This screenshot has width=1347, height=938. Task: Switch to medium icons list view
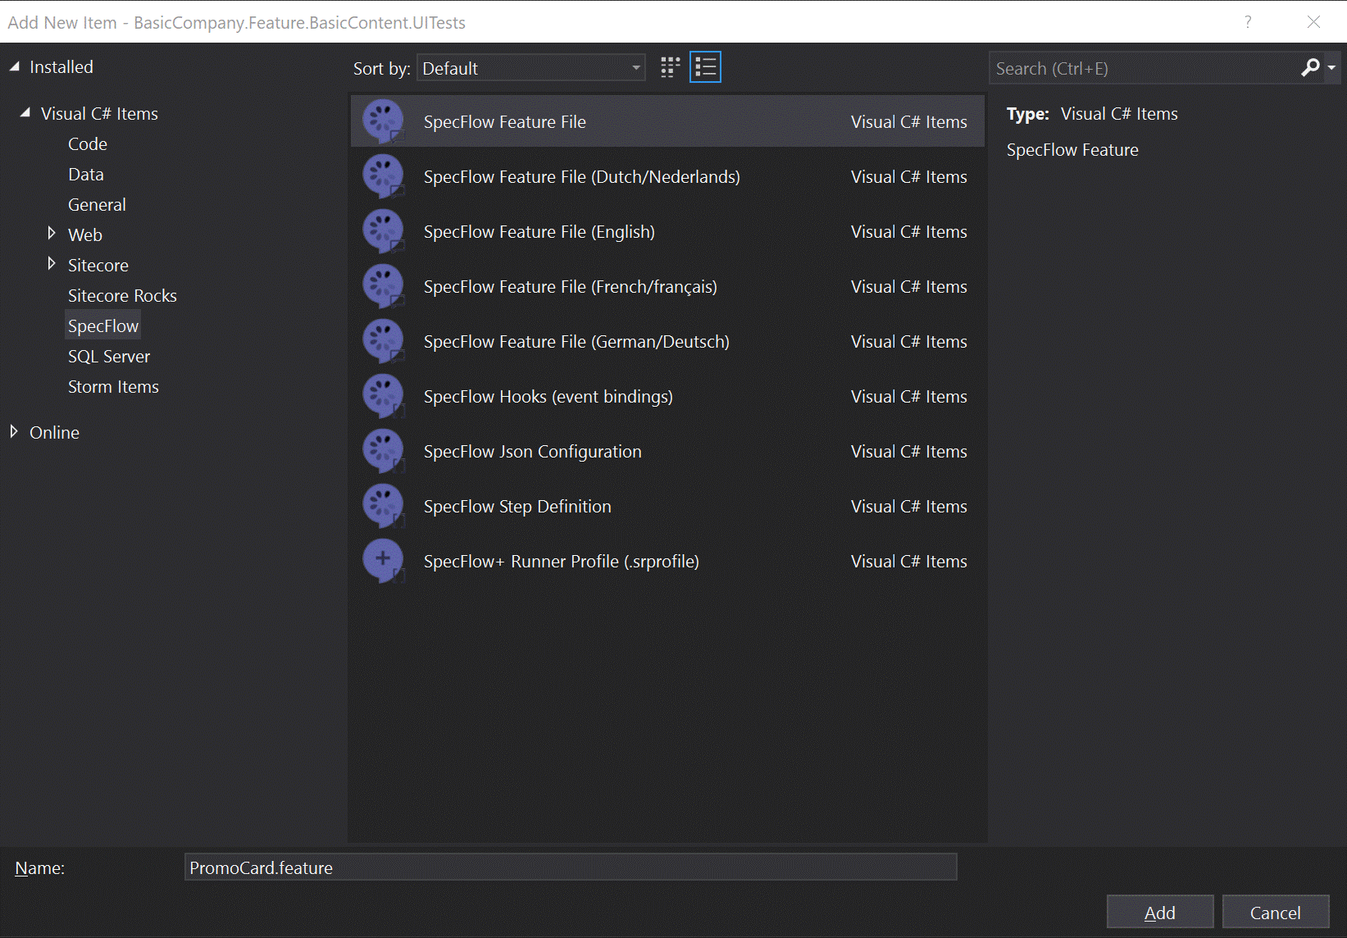(x=705, y=67)
